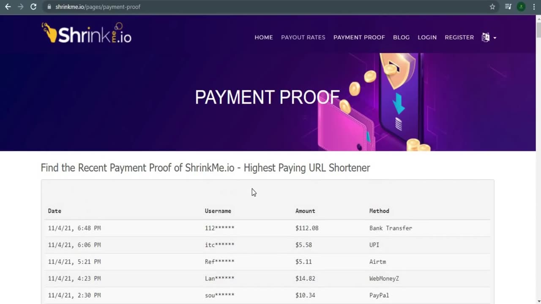
Task: Click the amount $5.58
Action: [x=303, y=245]
